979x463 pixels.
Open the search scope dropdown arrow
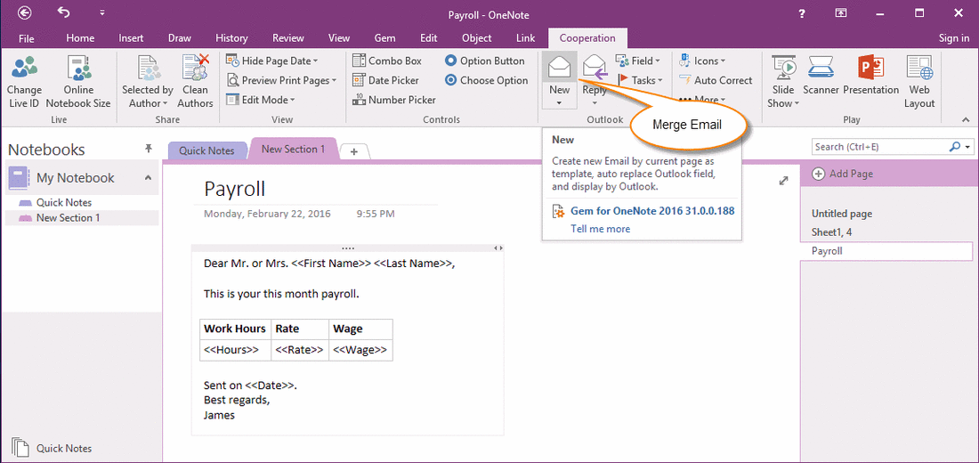tap(968, 147)
